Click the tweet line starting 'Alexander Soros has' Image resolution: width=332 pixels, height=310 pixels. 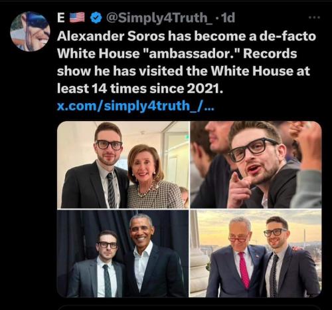click(x=187, y=36)
